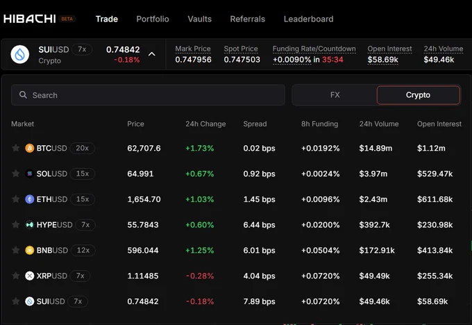Click the search magnifier icon
Viewport: 472px width, 325px height.
23,95
